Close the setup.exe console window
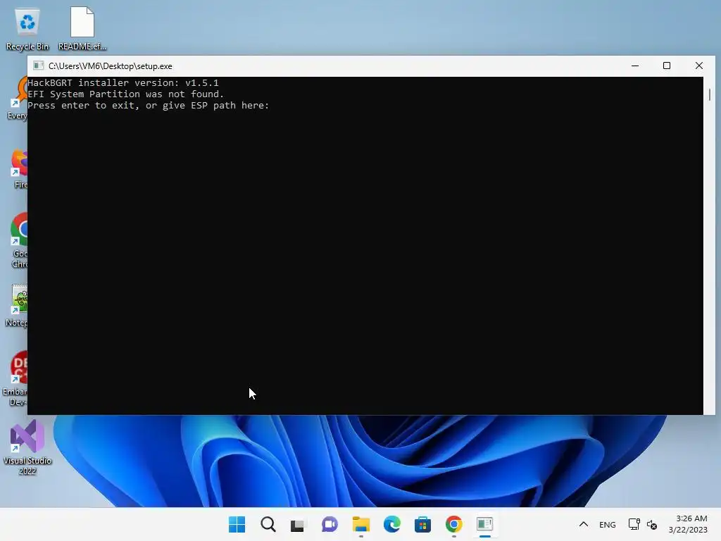This screenshot has width=721, height=541. [x=699, y=66]
